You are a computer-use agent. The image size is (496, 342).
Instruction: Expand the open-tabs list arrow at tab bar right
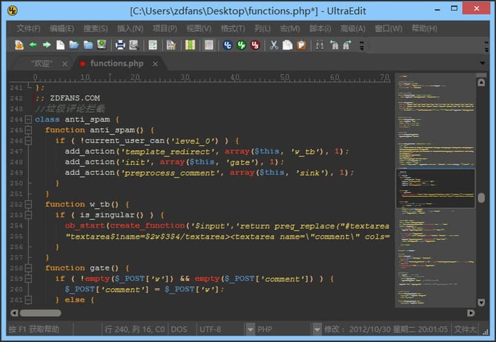click(482, 63)
